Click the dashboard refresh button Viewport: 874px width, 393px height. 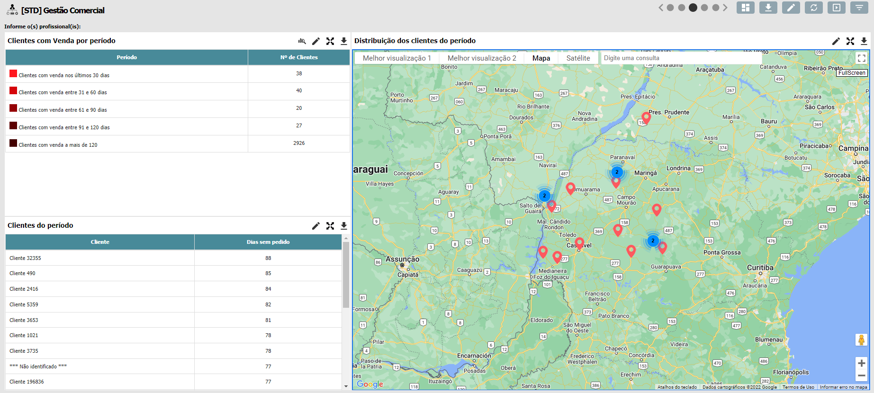pos(813,8)
